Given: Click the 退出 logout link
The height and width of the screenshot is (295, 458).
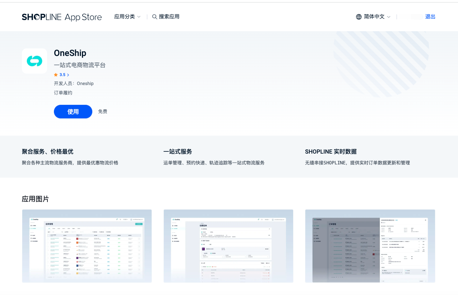Looking at the screenshot, I should [430, 17].
